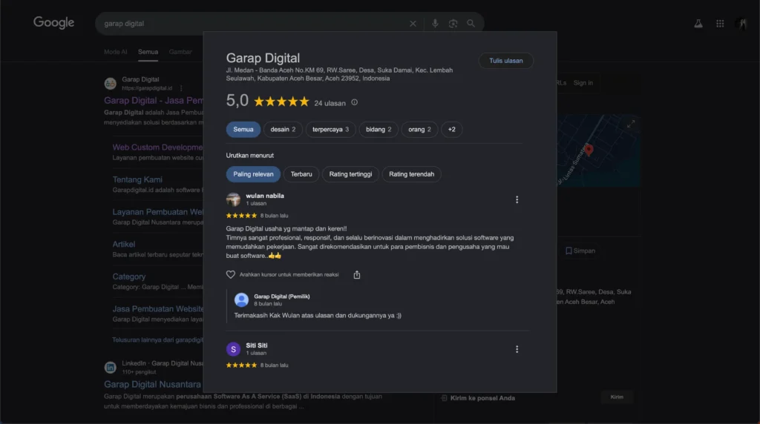Open wulan nabila's reviewer name
Viewport: 760px width, 424px height.
[x=265, y=196]
